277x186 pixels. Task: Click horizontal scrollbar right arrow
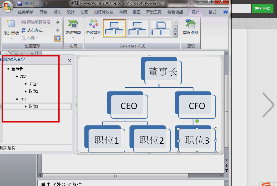(x=221, y=176)
